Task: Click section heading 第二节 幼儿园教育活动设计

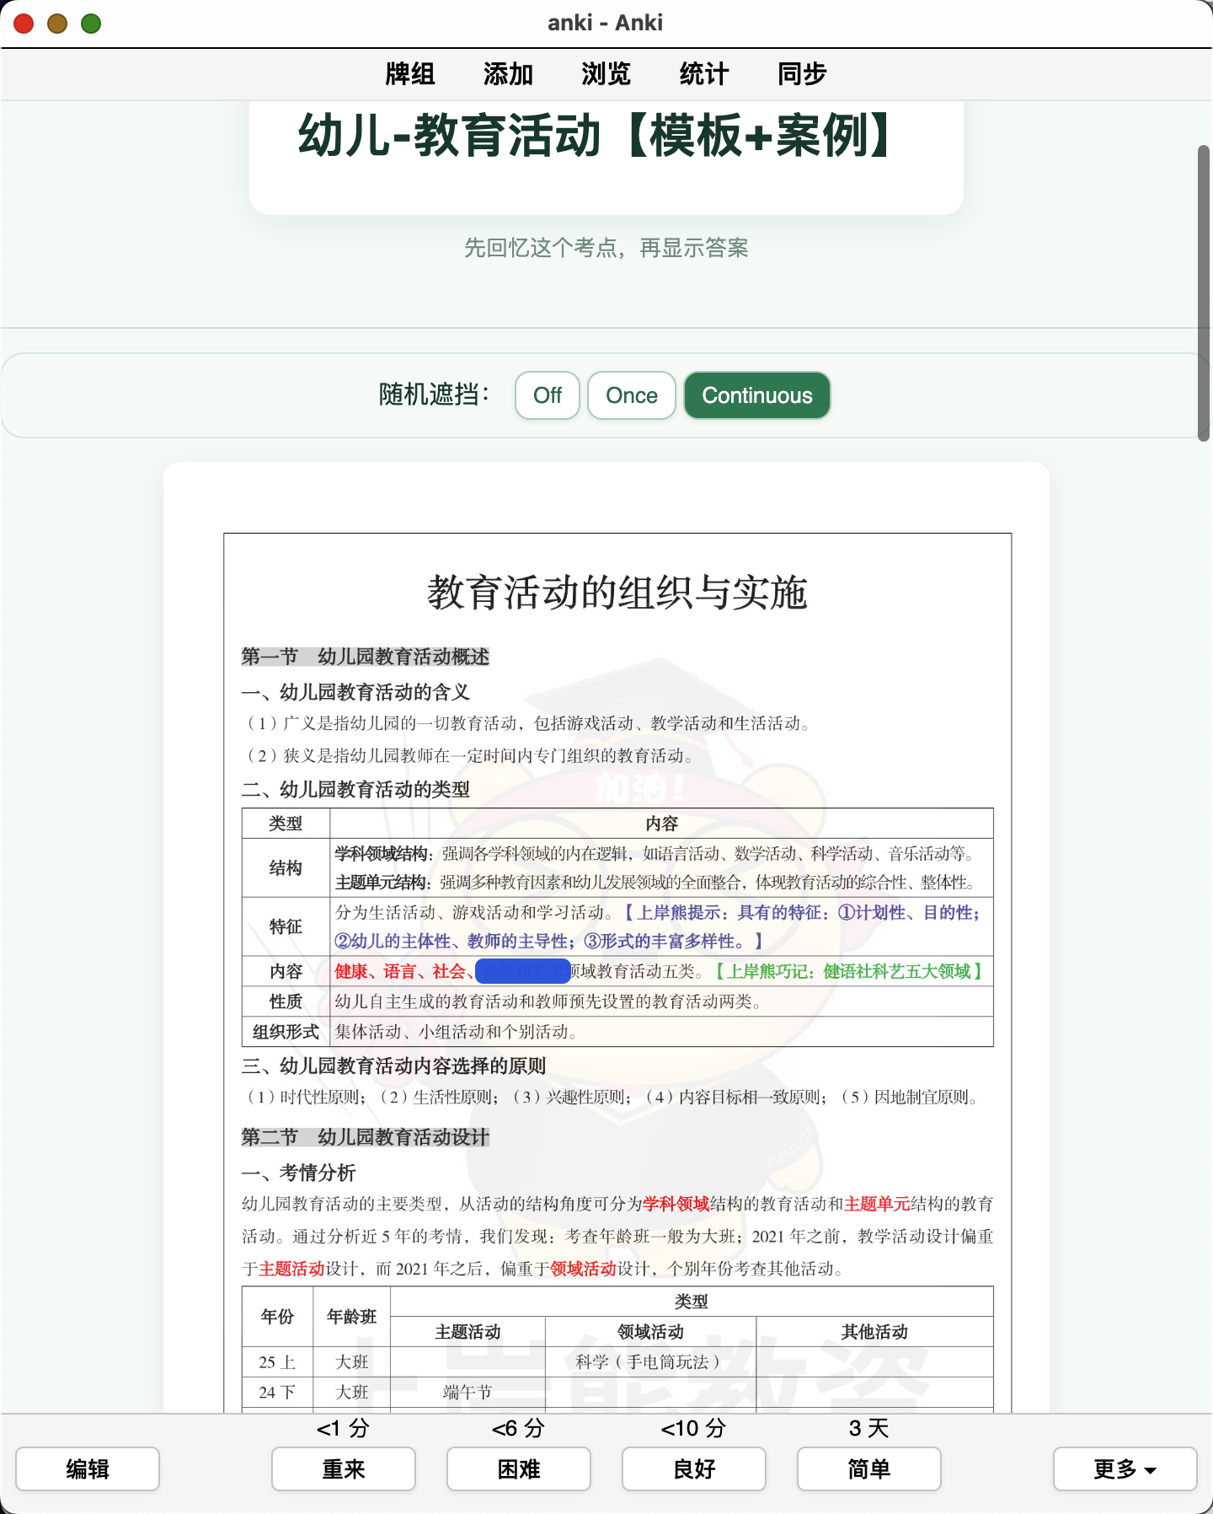Action: 365,1137
